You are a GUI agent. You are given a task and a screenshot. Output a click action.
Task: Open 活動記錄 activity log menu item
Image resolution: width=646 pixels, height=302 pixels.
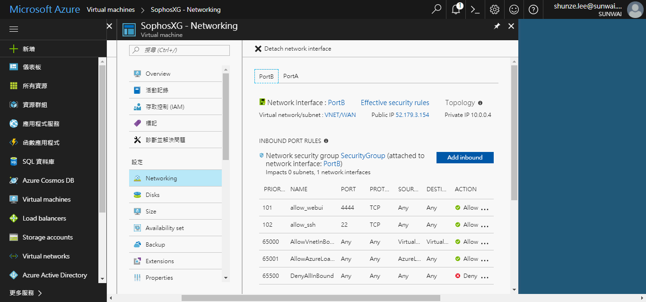(175, 90)
